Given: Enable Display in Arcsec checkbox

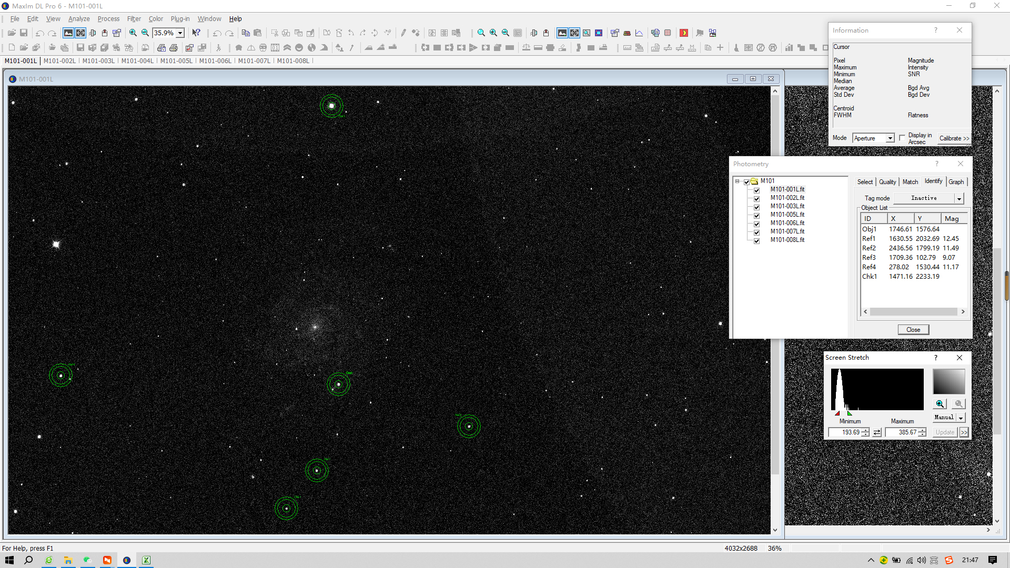Looking at the screenshot, I should coord(902,138).
